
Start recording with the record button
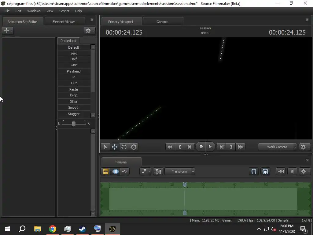pos(201,147)
